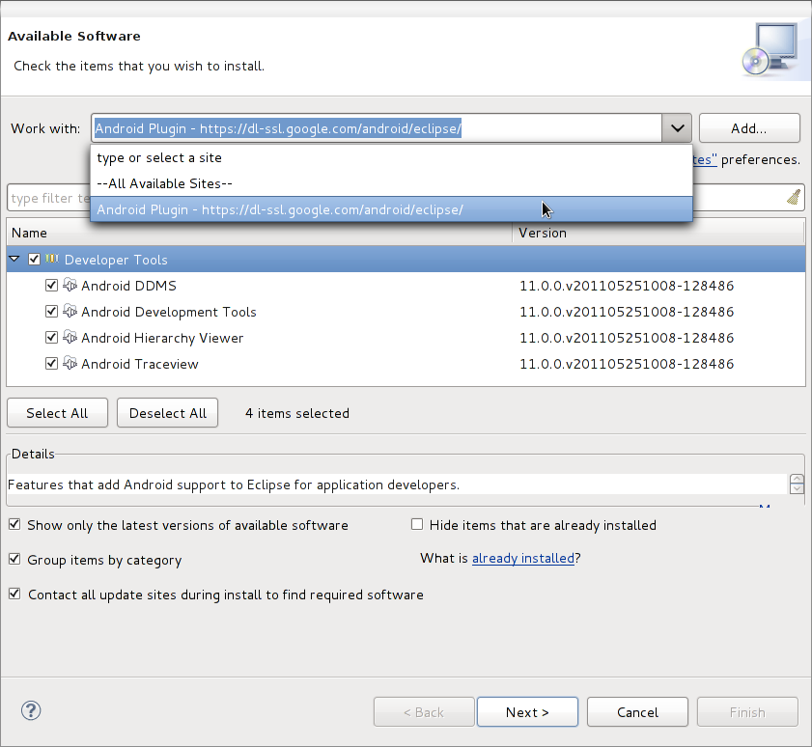The width and height of the screenshot is (812, 747).
Task: Click the clear filter broom icon
Action: pos(794,197)
